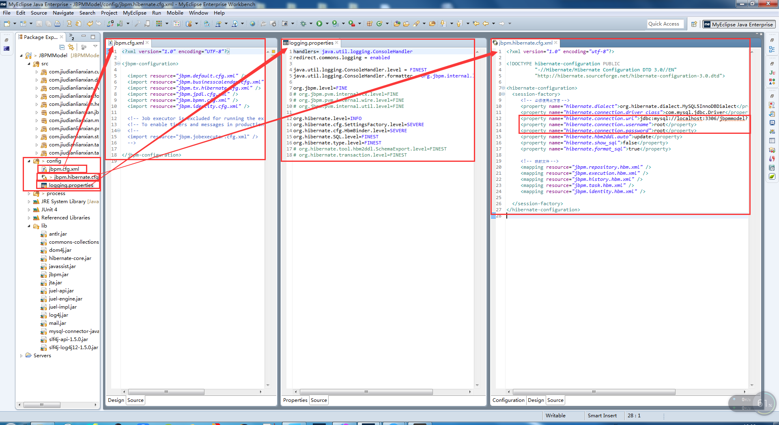This screenshot has width=779, height=425.
Task: Click the Open Type folder icon
Action: coord(397,24)
